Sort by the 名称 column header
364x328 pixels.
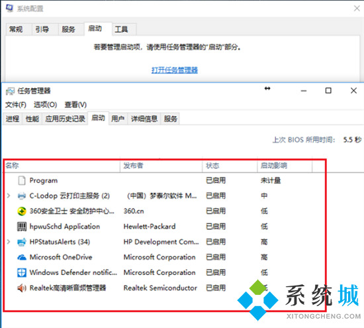tap(62, 166)
